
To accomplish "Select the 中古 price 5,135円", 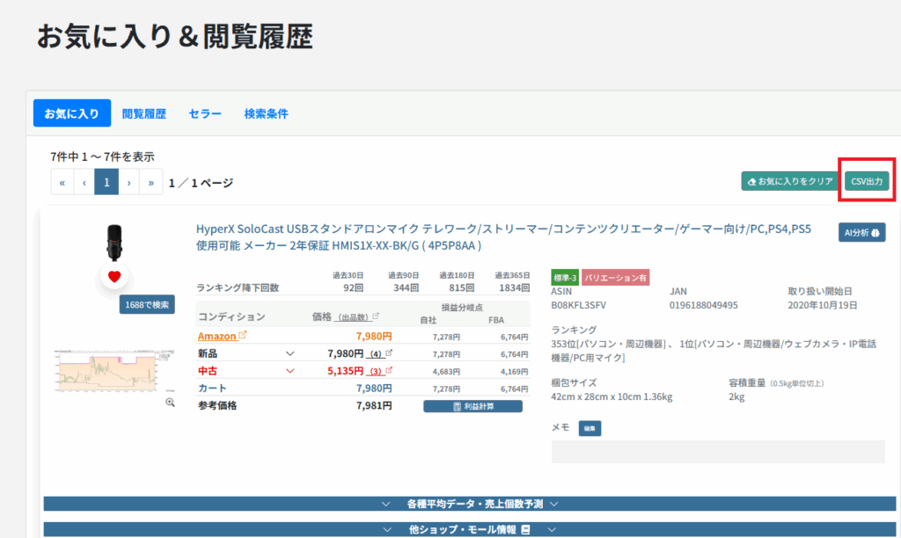I will pos(345,371).
